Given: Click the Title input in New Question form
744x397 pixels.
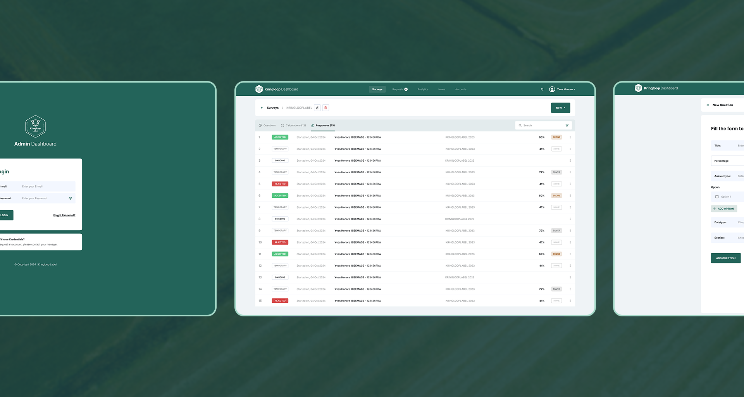Looking at the screenshot, I should point(728,146).
